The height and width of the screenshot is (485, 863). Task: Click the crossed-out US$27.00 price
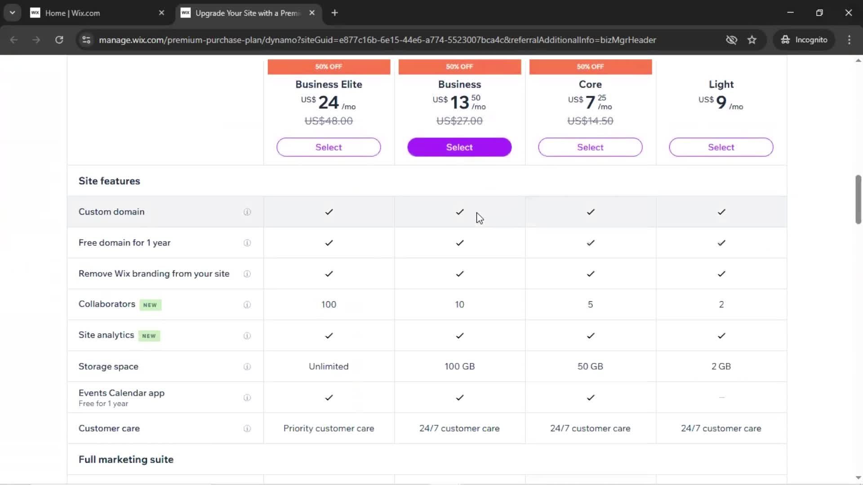[459, 121]
